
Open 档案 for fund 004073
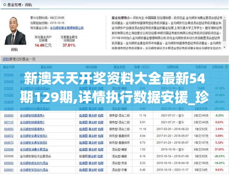[x=101, y=143]
